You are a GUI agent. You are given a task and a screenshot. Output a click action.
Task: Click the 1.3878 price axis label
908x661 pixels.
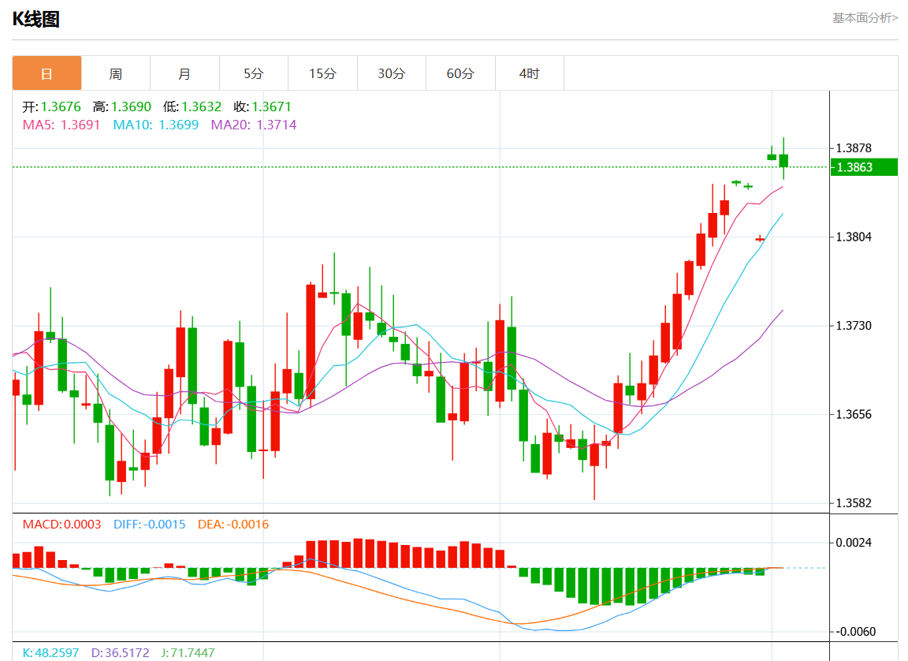[x=854, y=148]
